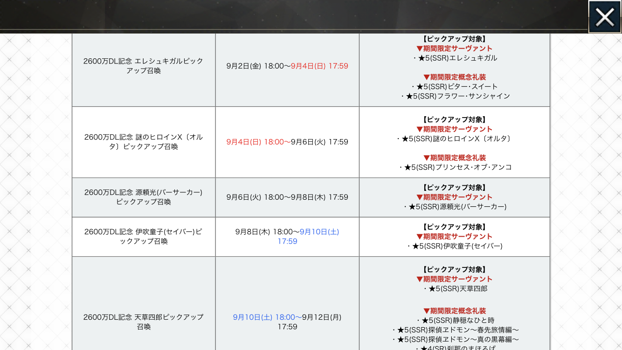Tap the 伊吹童子(セイバー)ピックアップ召喚 name cell

pos(144,237)
